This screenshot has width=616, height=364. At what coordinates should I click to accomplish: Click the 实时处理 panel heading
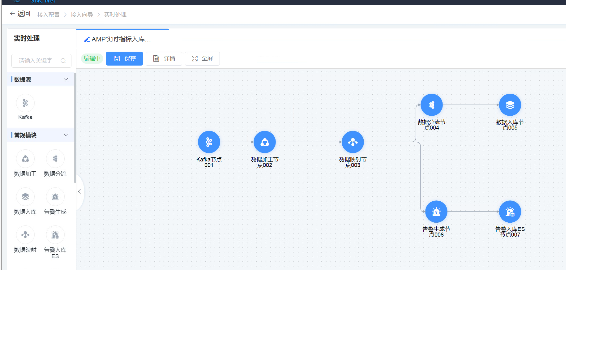pyautogui.click(x=27, y=38)
